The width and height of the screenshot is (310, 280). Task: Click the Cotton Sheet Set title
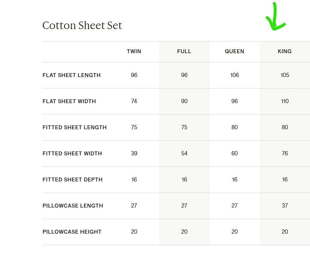[x=82, y=25]
